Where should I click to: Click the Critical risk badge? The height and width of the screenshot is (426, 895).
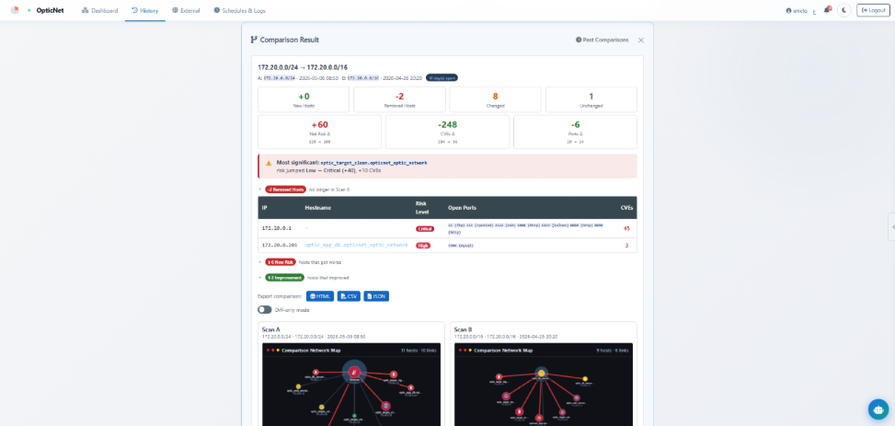[425, 228]
